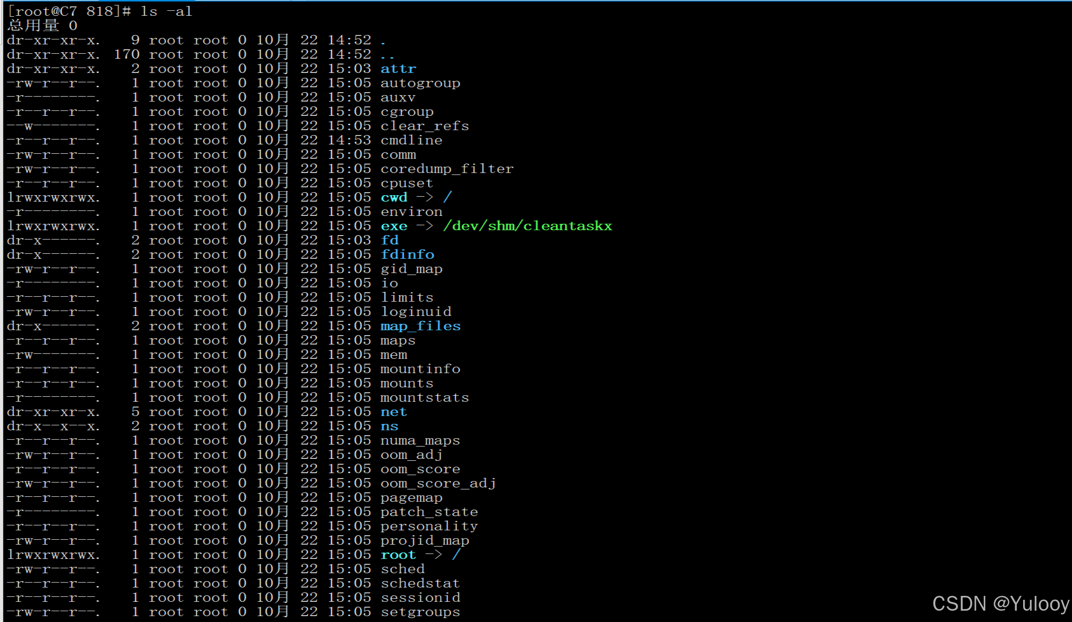Viewport: 1072px width, 622px height.
Task: Click the attr directory name
Action: click(398, 69)
